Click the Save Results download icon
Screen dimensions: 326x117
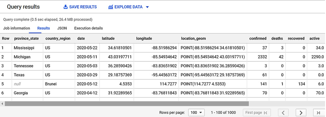66,7
